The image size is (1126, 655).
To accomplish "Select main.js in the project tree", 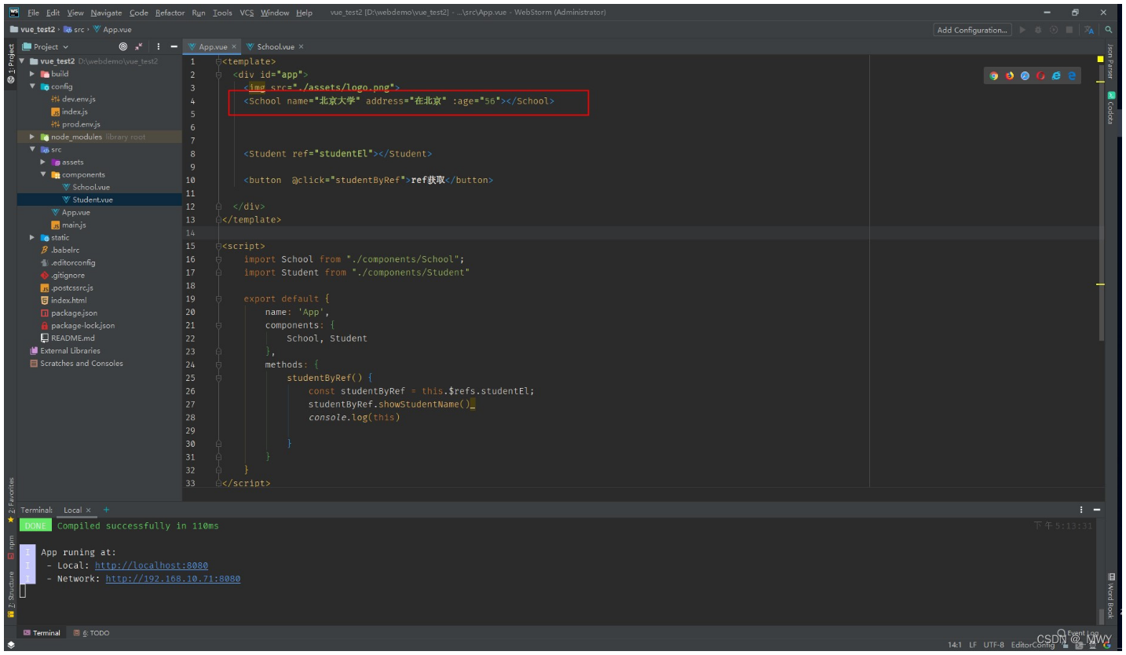I will tap(73, 225).
